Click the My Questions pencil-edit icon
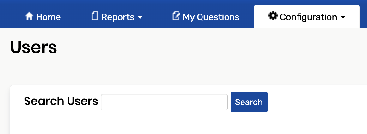The image size is (367, 134). tap(176, 16)
